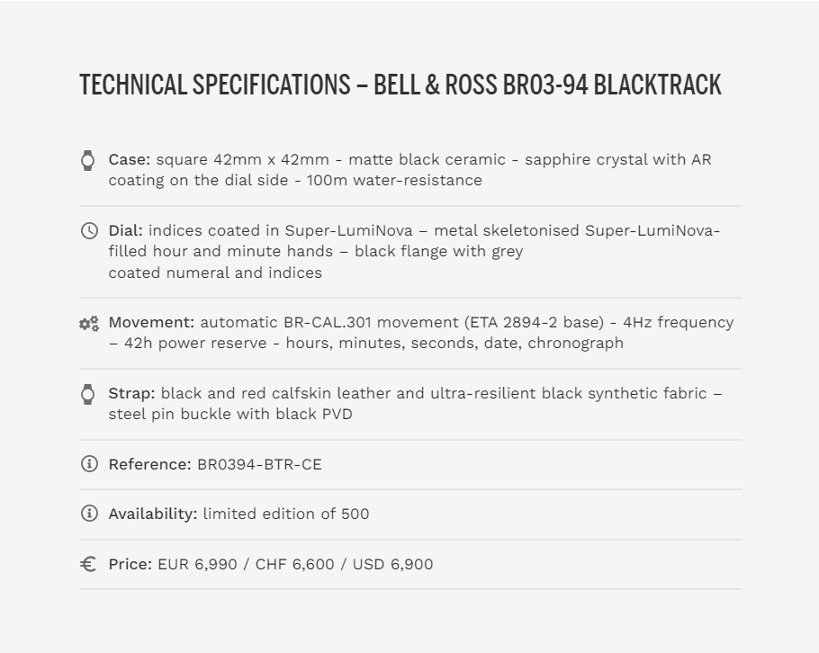Click the Dial label text
Viewport: 819px width, 653px height.
125,230
